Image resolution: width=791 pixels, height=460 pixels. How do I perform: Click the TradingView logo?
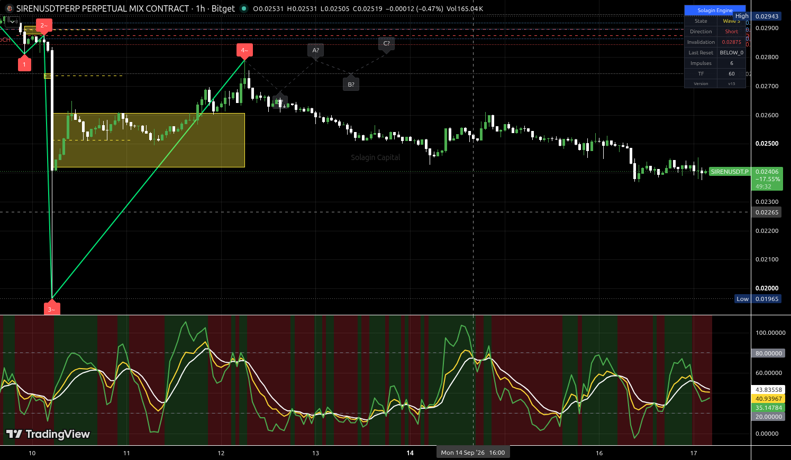pyautogui.click(x=48, y=434)
